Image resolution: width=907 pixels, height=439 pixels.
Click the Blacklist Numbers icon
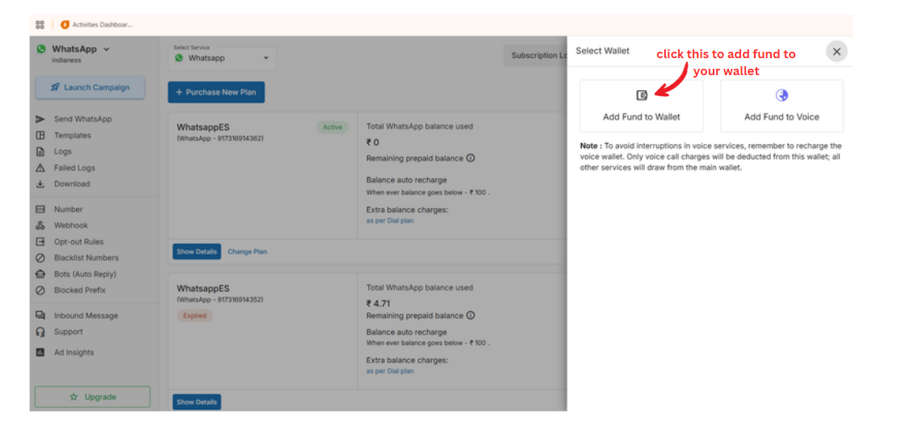click(40, 258)
